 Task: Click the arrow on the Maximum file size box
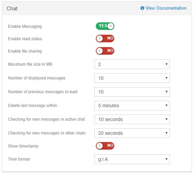tap(167, 64)
